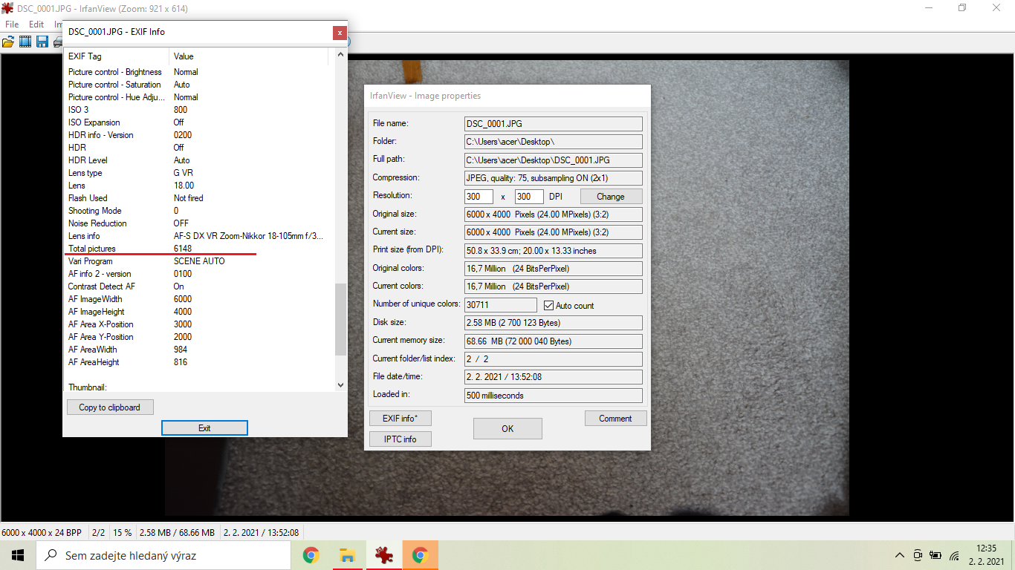Select the Contrast Detect AF row
Viewport: 1015px width, 570px height.
pos(199,286)
